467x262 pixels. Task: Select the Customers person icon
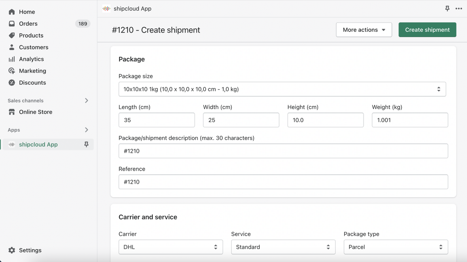coord(12,47)
